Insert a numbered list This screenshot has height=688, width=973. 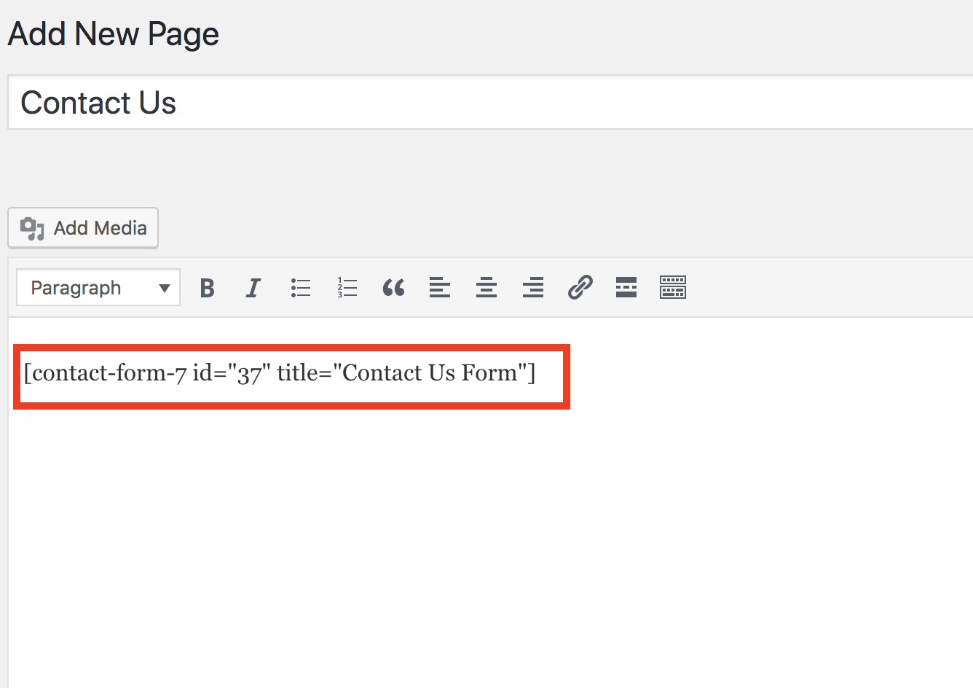[x=347, y=287]
